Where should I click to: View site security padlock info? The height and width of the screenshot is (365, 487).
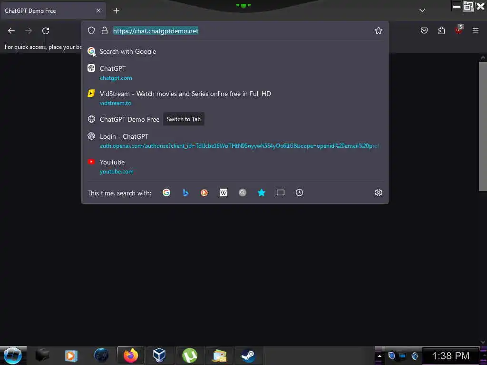click(105, 30)
